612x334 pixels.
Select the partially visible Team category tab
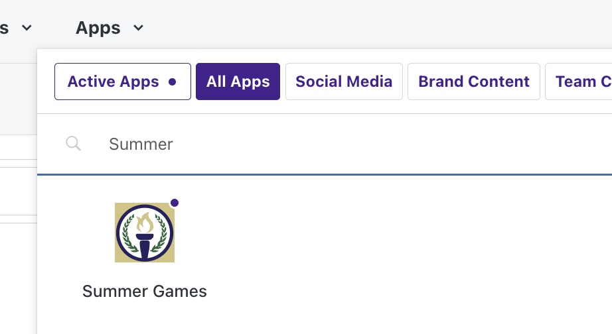click(579, 82)
